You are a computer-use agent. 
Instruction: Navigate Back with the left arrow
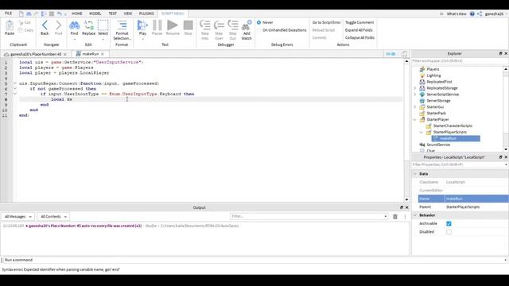point(45,25)
